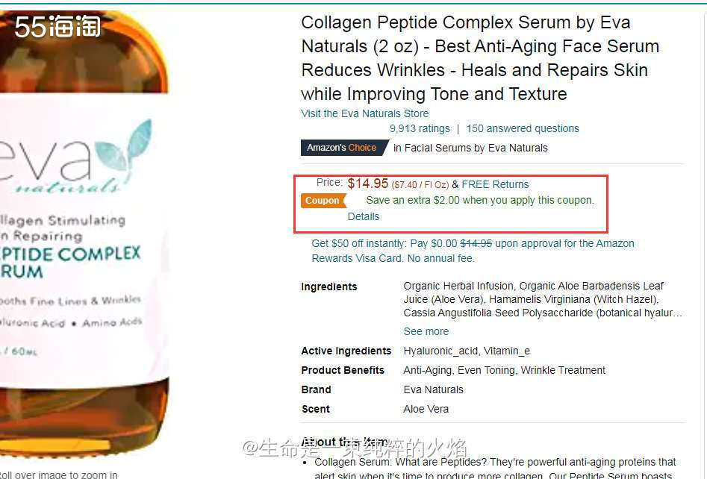707x479 pixels.
Task: Click the Facial Serums by Eva Naturals text
Action: [476, 148]
